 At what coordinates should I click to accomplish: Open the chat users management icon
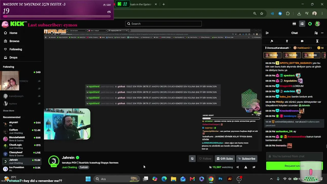316,33
